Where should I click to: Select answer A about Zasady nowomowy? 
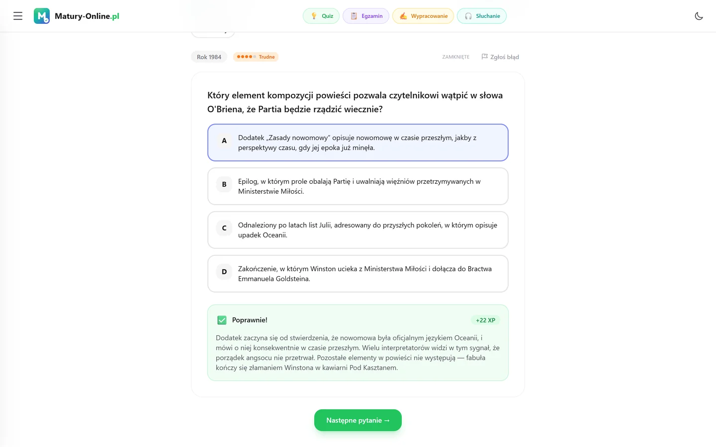pyautogui.click(x=358, y=143)
